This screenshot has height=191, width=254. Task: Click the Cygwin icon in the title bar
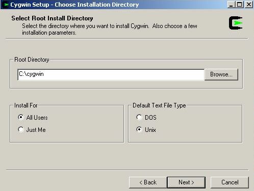click(6, 5)
